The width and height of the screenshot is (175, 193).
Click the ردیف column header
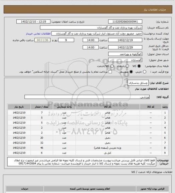click(x=165, y=107)
